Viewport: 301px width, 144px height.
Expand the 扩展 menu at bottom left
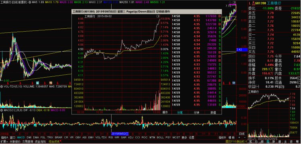4,142
